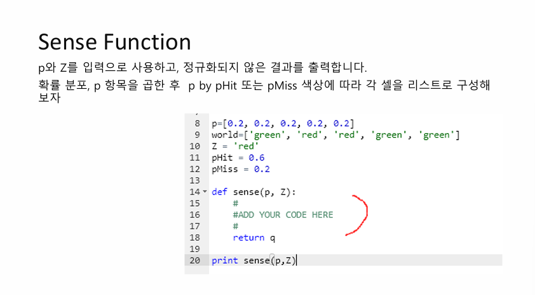Click the "Sense Function" slide title

pyautogui.click(x=114, y=43)
